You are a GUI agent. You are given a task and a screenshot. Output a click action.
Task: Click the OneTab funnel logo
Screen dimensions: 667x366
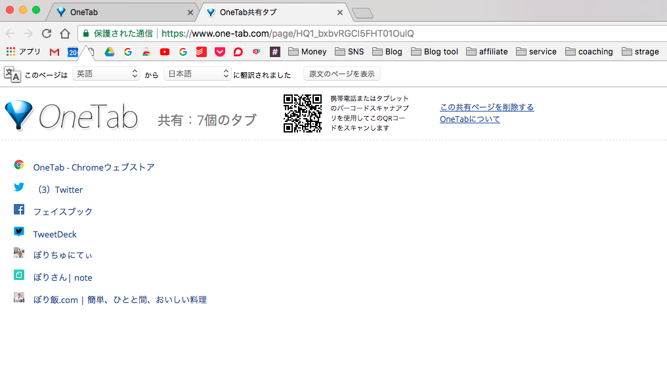coord(19,115)
